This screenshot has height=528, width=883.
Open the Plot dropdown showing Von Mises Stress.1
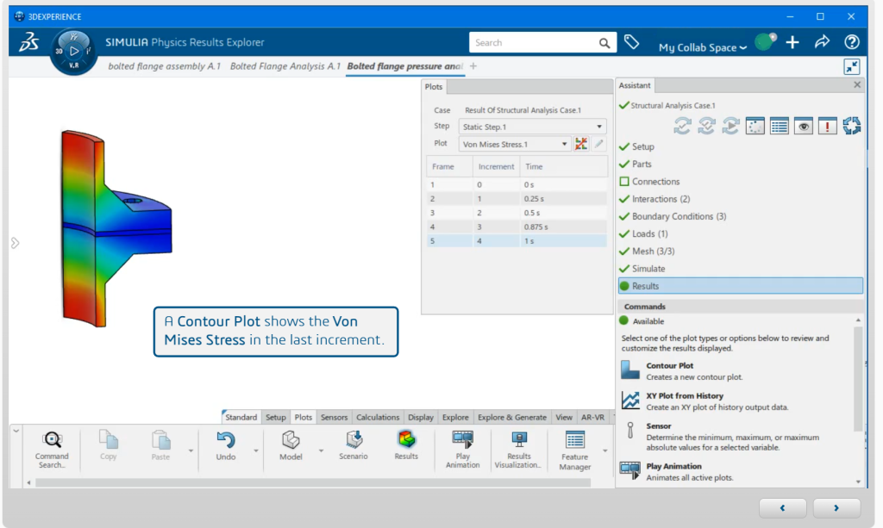click(515, 144)
